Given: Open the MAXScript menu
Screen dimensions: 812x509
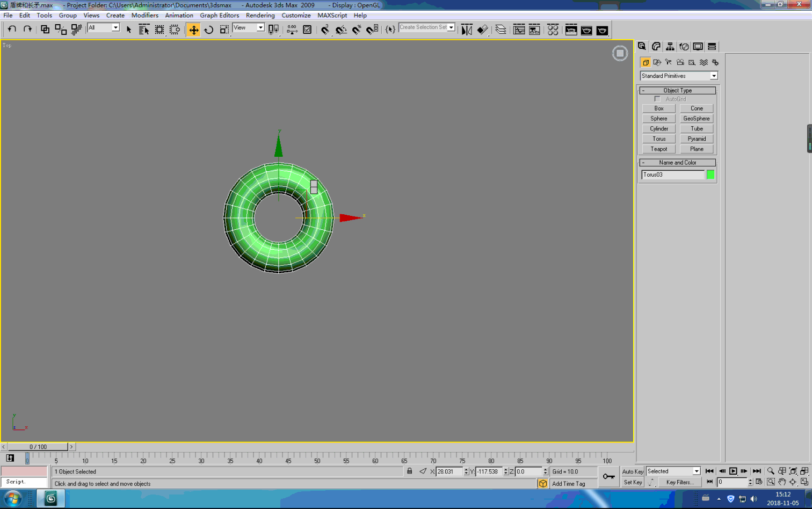Looking at the screenshot, I should (332, 15).
